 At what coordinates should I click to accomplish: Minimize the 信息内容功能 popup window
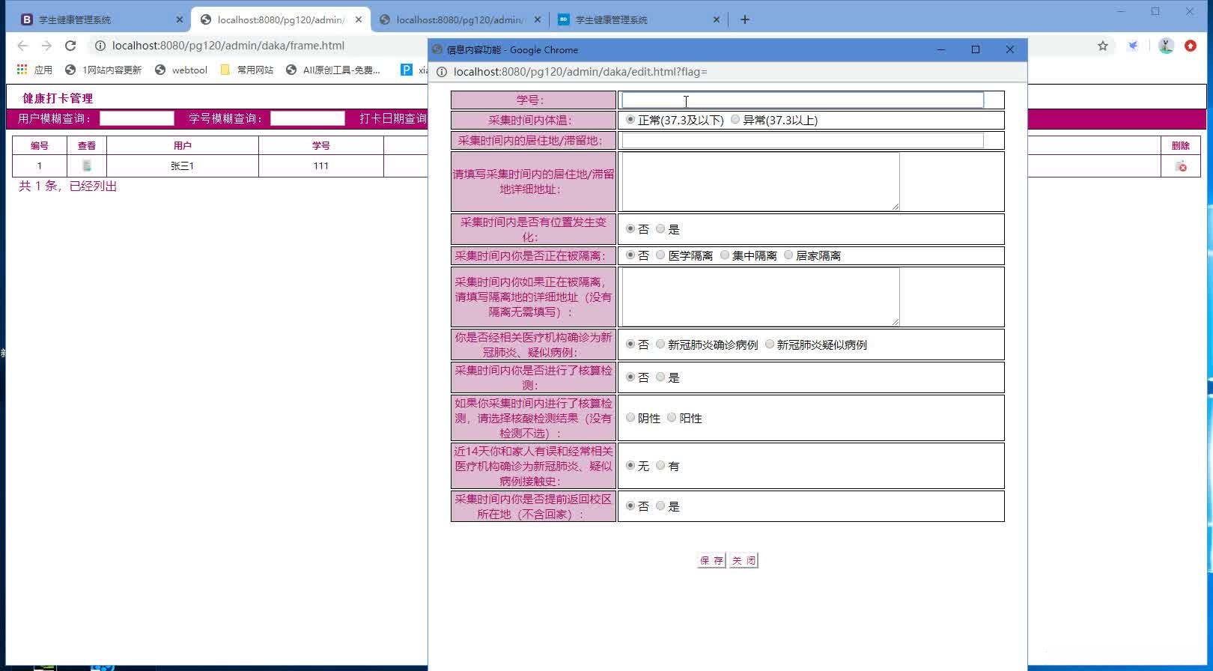[941, 49]
